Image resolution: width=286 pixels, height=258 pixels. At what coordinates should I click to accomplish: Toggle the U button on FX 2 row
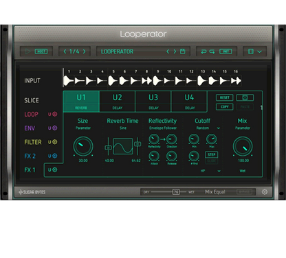click(x=49, y=156)
